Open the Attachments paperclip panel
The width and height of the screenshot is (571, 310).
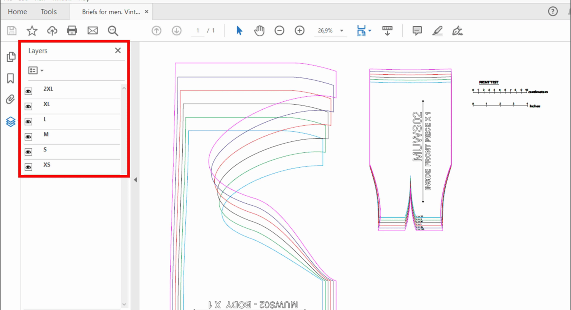(x=10, y=99)
